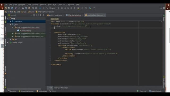Screen dimensions: 170x96
Task: Click the Scroll from Source target icon
Action: [34, 15]
